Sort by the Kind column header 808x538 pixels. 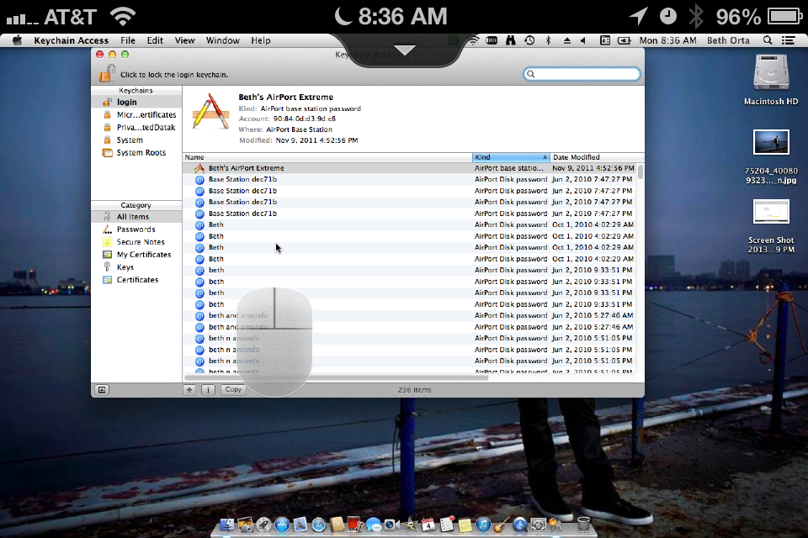(511, 157)
